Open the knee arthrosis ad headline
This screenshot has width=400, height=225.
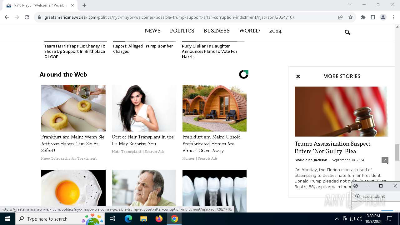point(73,144)
